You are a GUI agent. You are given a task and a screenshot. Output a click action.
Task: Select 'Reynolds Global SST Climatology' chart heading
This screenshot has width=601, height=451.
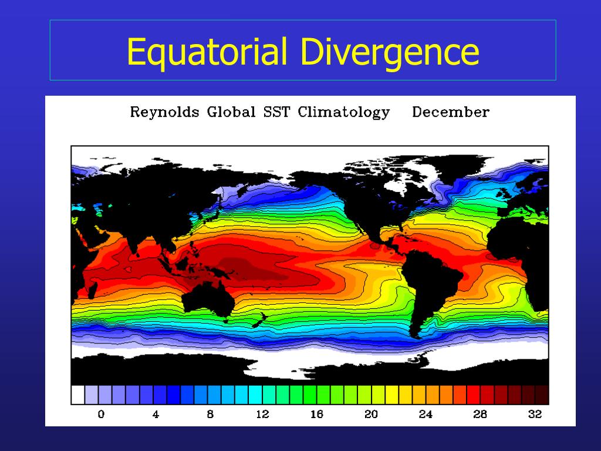click(260, 113)
